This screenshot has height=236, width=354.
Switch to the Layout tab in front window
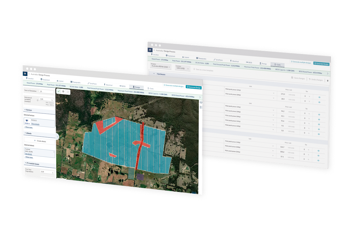coord(60,81)
